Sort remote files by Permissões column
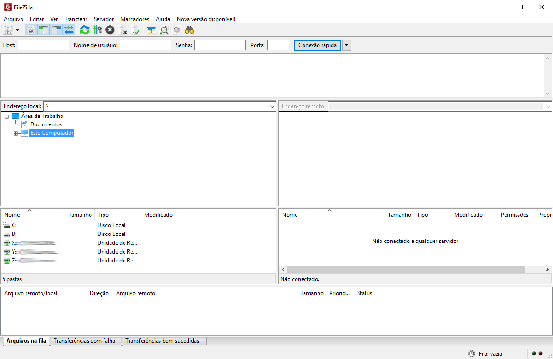The image size is (553, 359). pyautogui.click(x=516, y=215)
